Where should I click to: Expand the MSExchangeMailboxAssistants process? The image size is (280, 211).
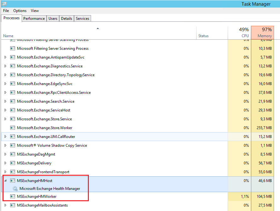coord(5,205)
